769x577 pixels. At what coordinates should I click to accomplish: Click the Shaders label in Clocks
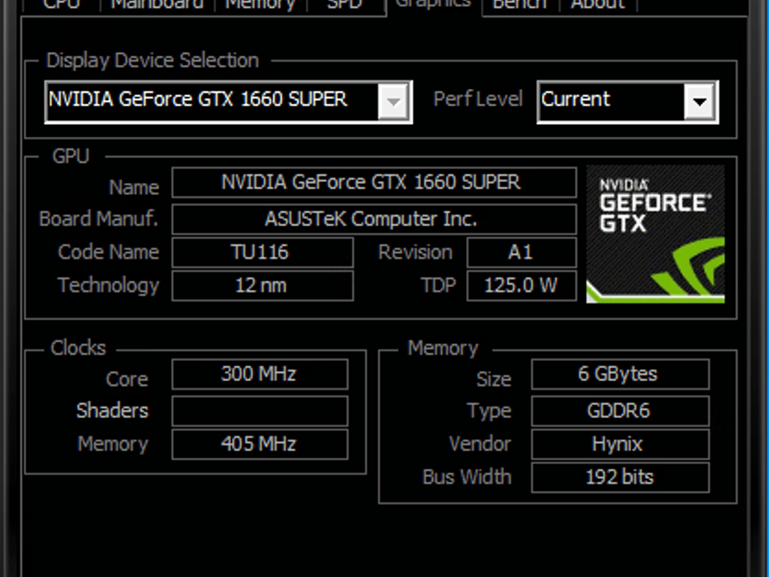tap(112, 410)
